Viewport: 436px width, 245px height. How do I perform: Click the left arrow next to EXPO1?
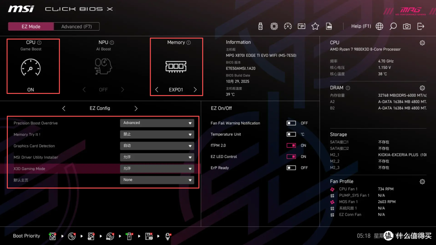[157, 89]
